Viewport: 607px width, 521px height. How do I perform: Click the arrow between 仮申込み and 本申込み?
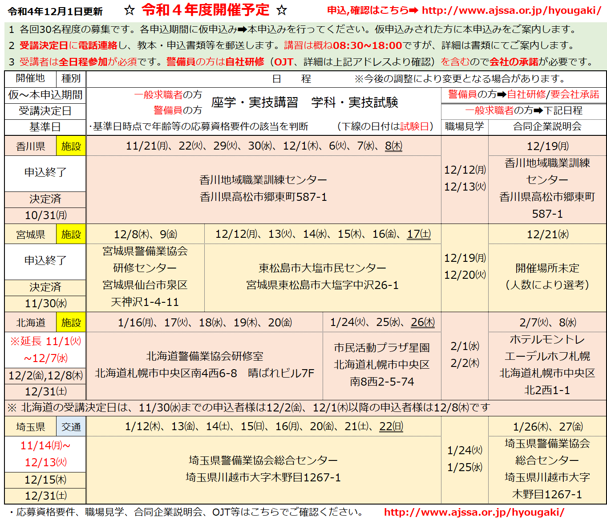[242, 30]
